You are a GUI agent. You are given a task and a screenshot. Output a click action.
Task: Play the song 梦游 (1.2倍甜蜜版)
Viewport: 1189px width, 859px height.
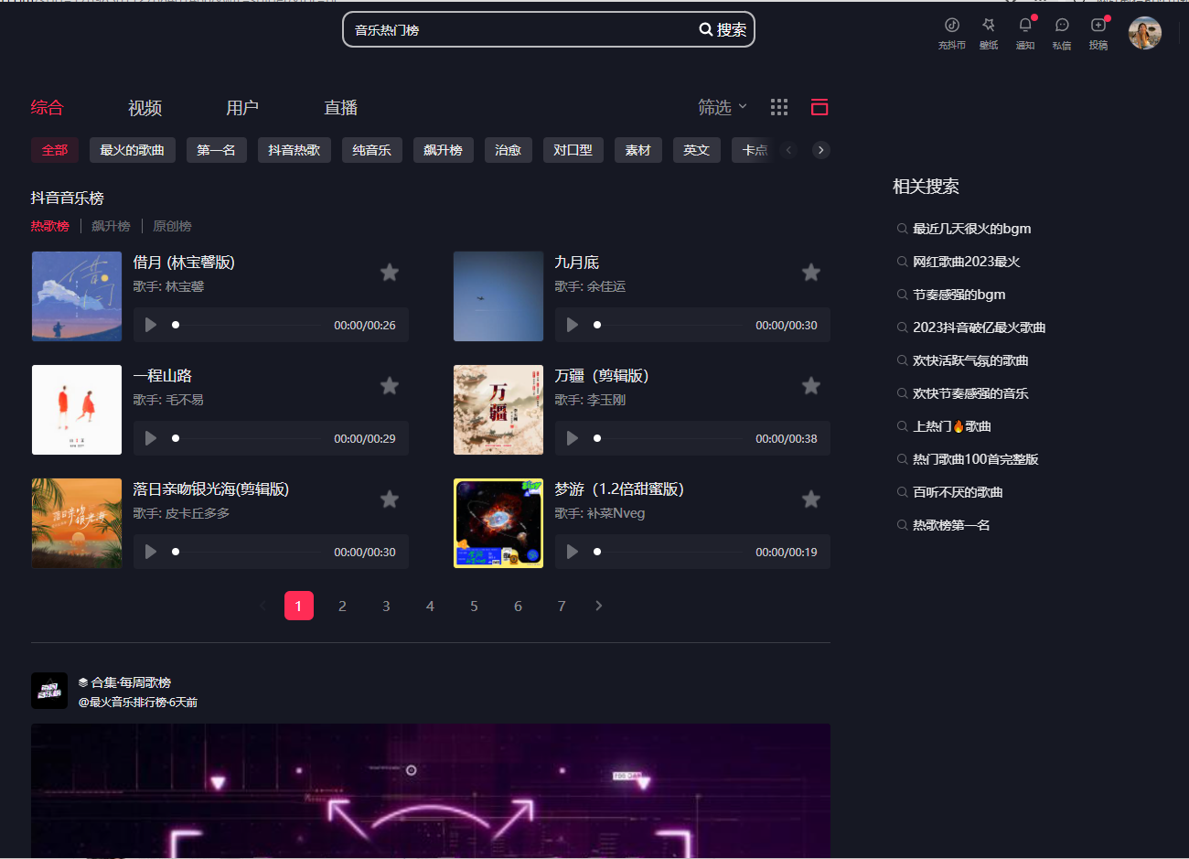pyautogui.click(x=573, y=552)
